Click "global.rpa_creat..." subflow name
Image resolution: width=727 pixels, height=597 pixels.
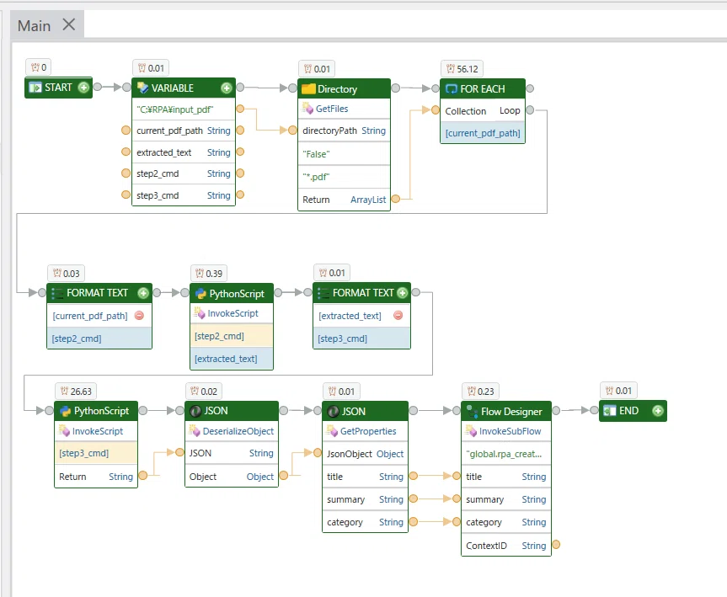point(505,454)
